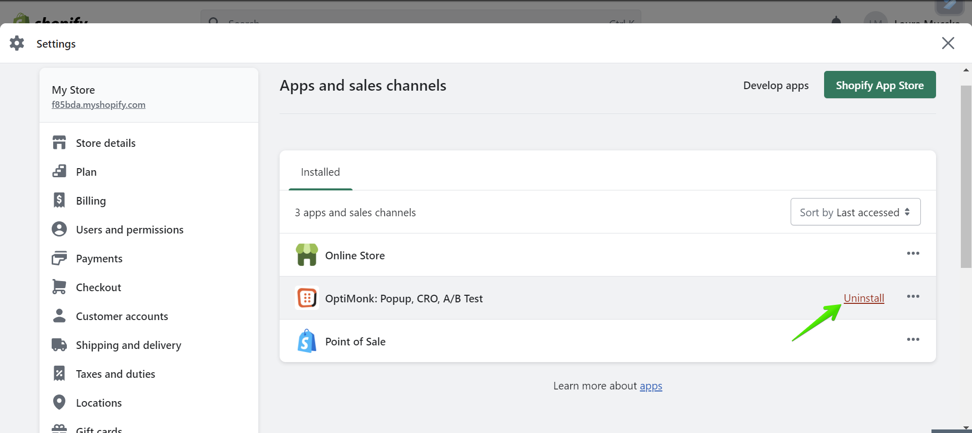Click the Store details storefront icon
The image size is (972, 433).
[59, 143]
